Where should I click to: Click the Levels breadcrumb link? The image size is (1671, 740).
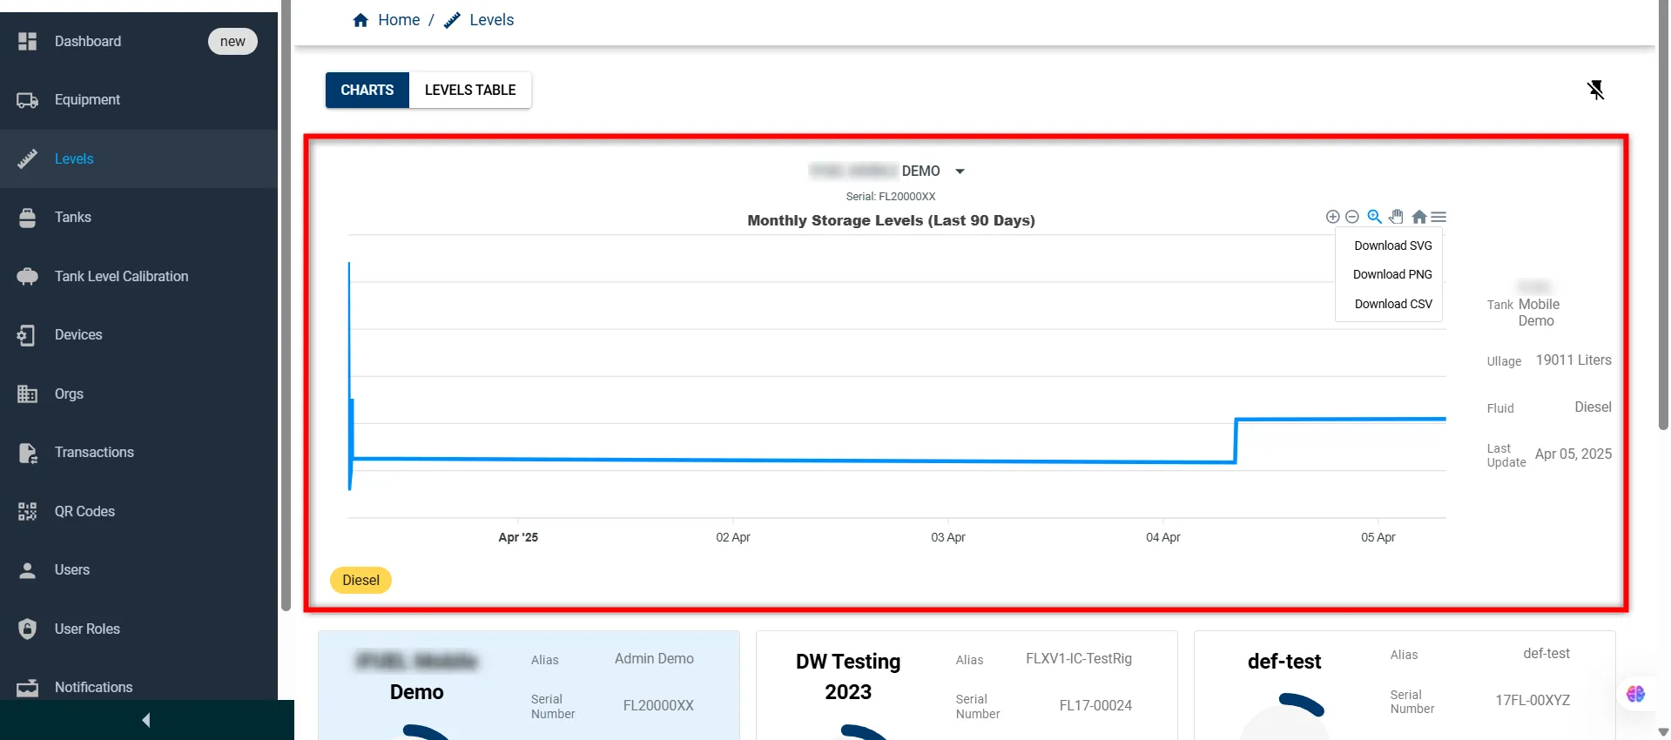(491, 20)
